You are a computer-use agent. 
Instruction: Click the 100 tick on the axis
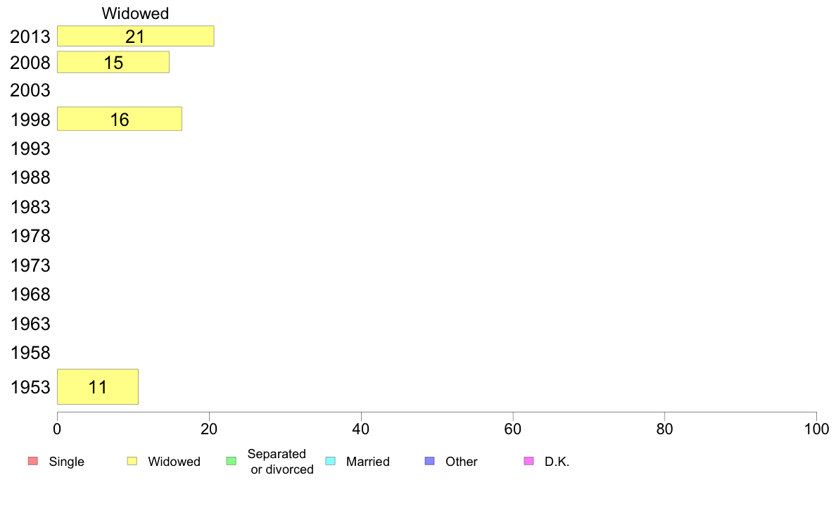tap(817, 429)
